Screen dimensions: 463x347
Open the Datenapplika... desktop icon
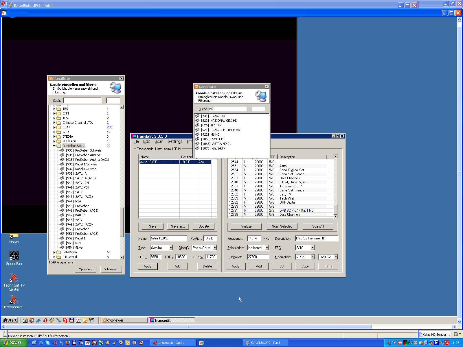[x=14, y=299]
